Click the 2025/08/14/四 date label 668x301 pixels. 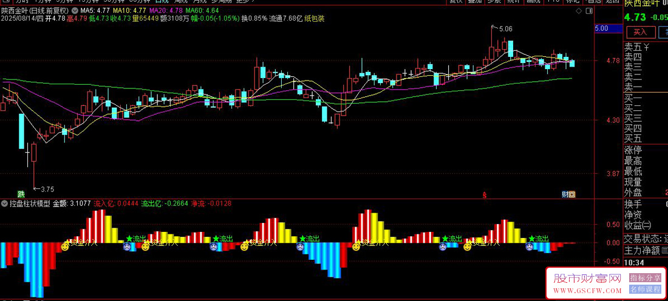pyautogui.click(x=22, y=18)
